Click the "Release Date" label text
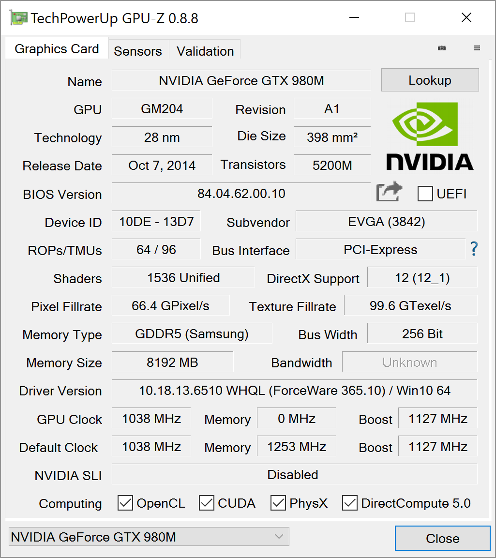Screen dimensions: 496x558 point(62,166)
